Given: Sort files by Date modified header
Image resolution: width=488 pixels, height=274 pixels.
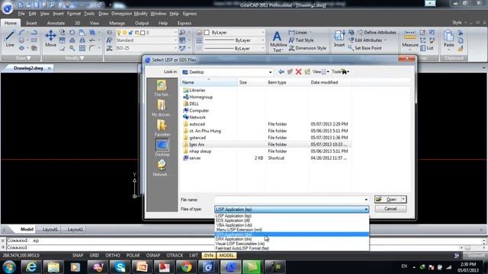Looking at the screenshot, I should point(330,82).
